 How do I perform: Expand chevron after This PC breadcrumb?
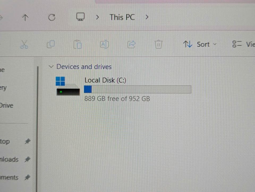(x=147, y=17)
